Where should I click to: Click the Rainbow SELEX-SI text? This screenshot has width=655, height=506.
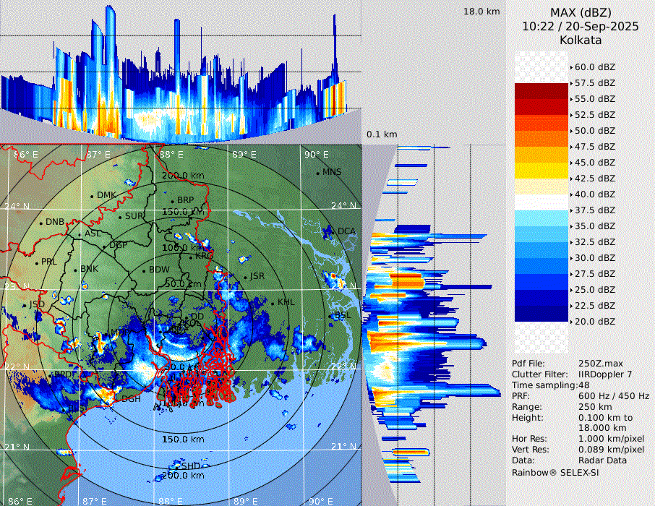coord(555,472)
